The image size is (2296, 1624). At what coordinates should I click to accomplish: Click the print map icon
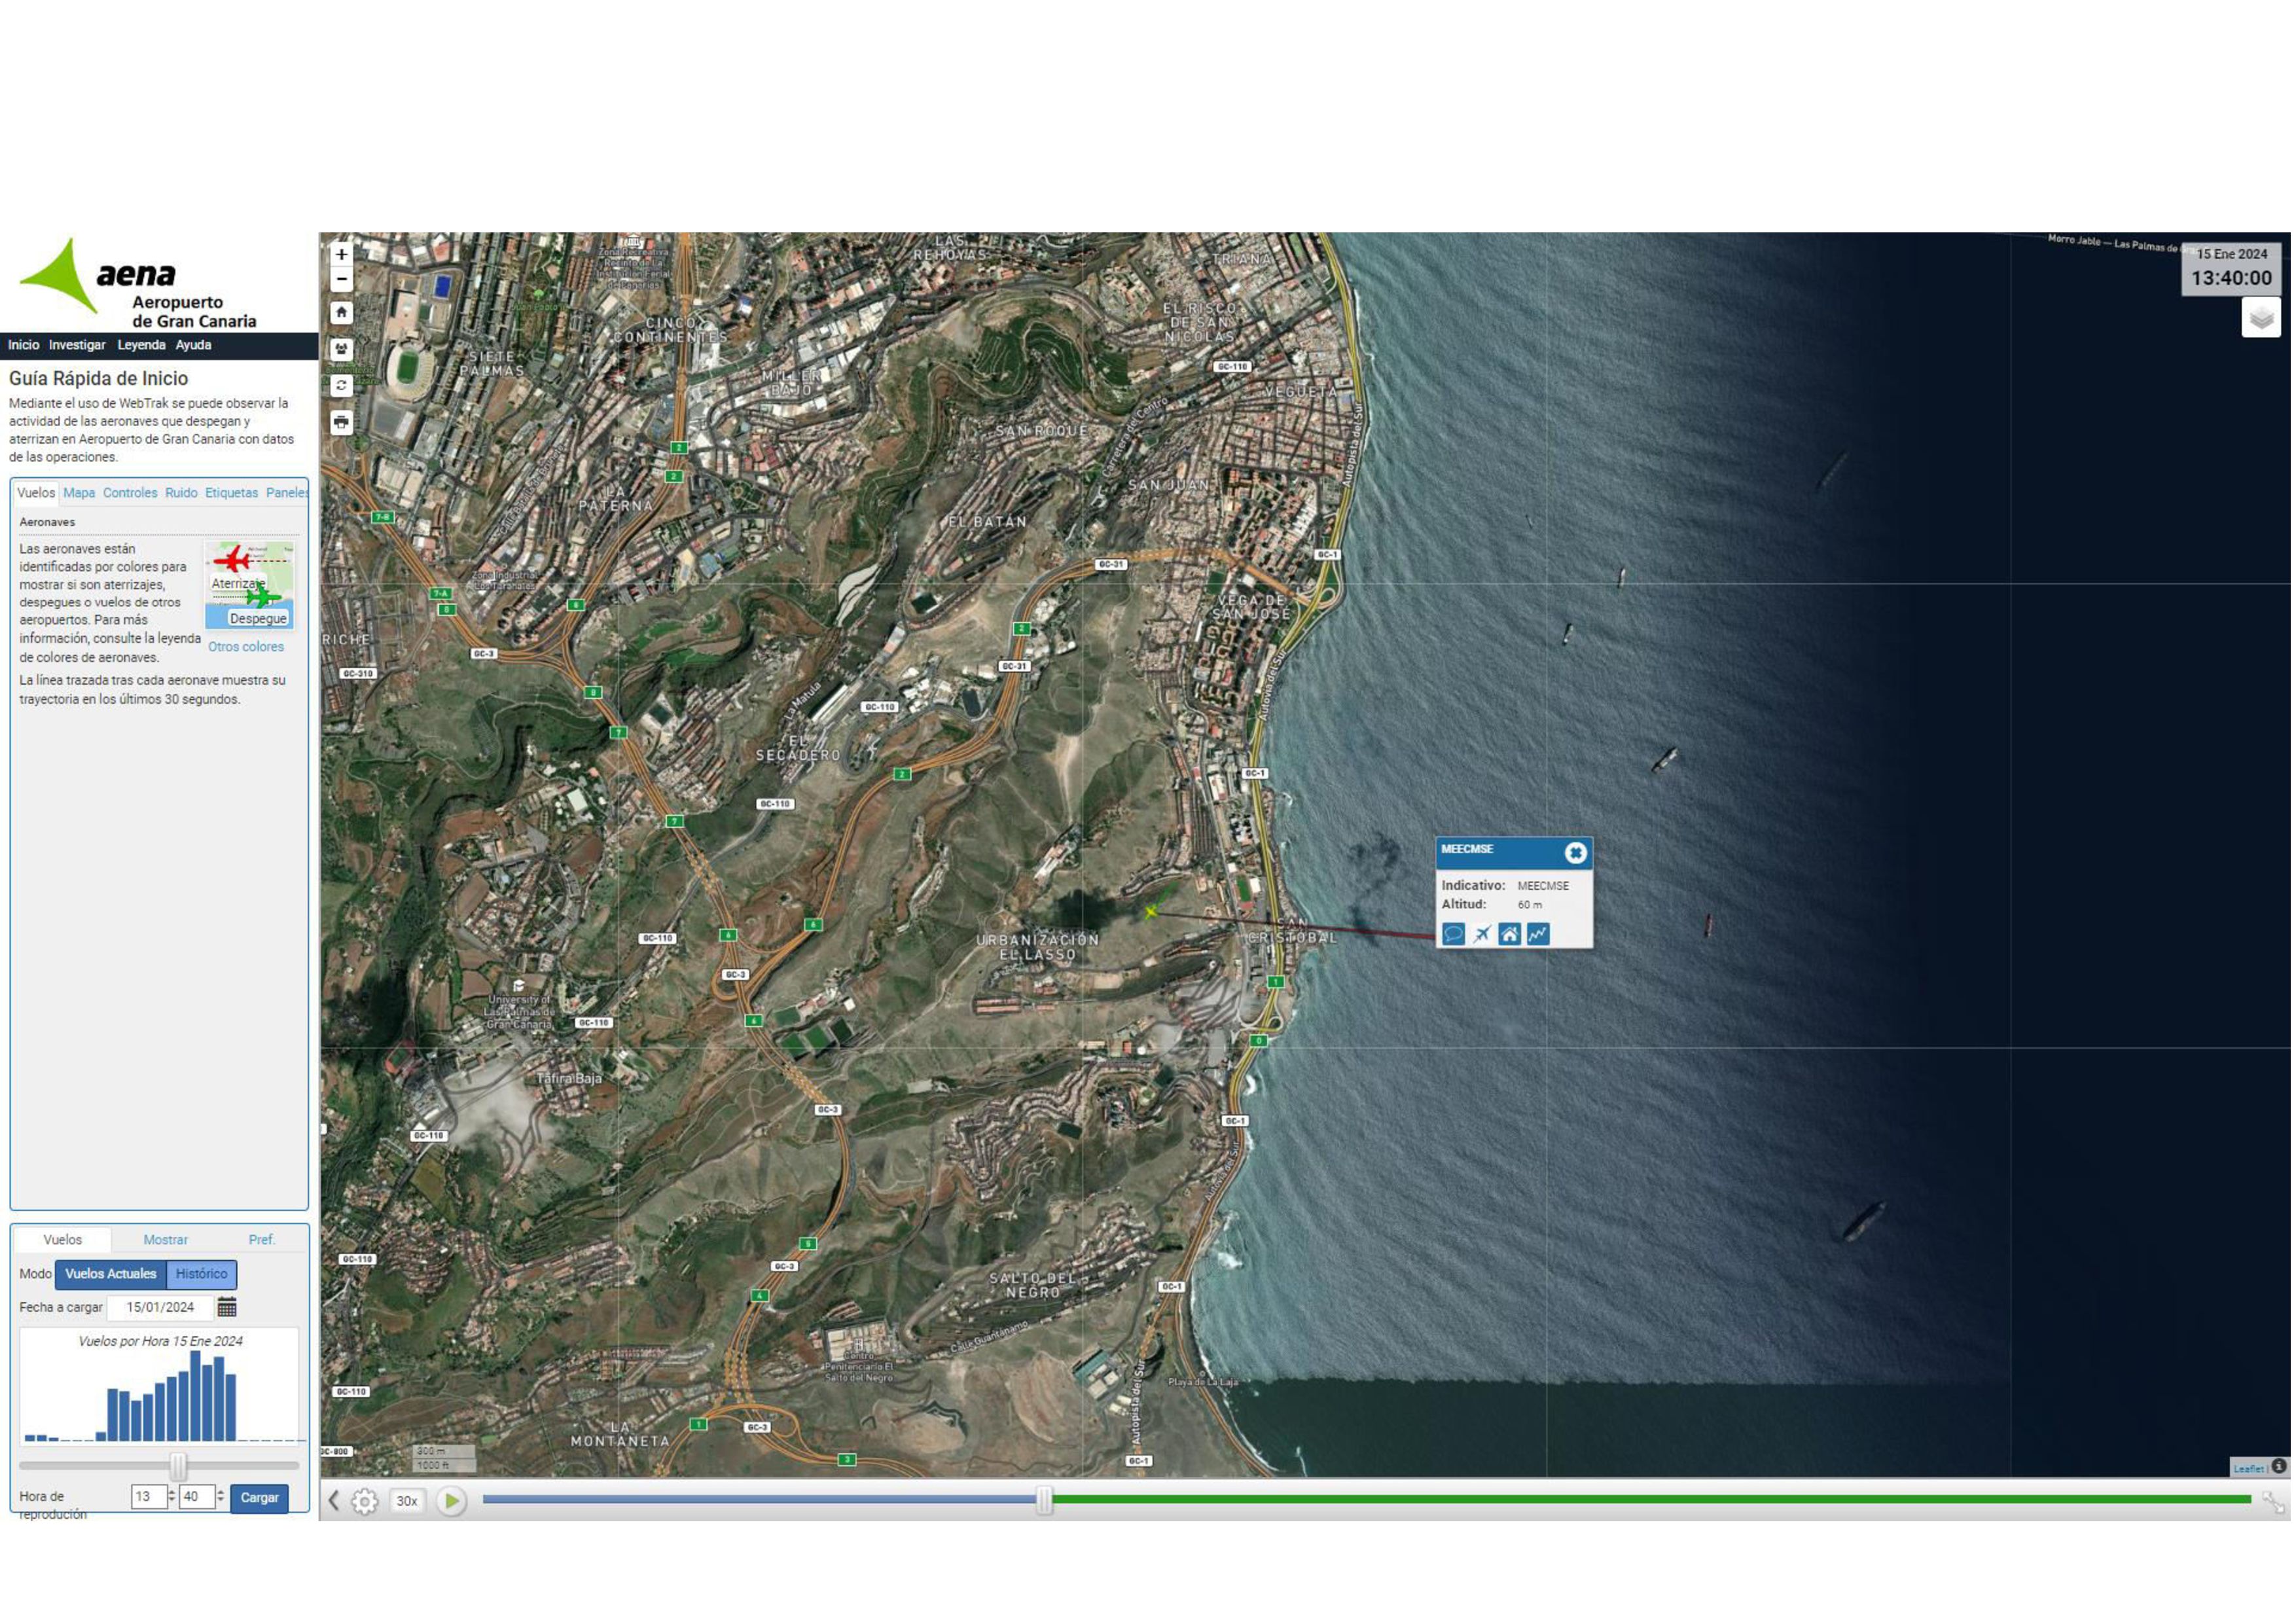(341, 422)
